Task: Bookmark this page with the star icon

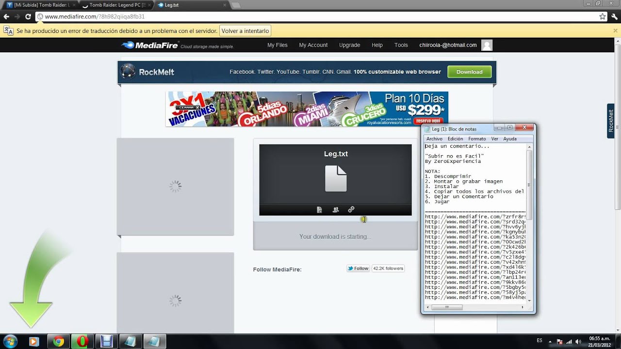Action: [x=603, y=16]
